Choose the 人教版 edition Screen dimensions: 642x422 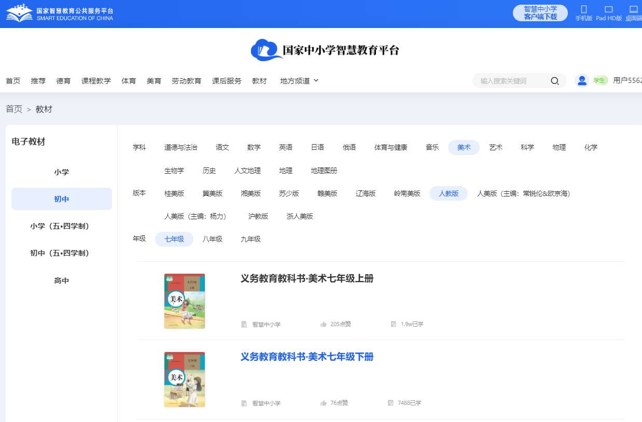coord(449,193)
